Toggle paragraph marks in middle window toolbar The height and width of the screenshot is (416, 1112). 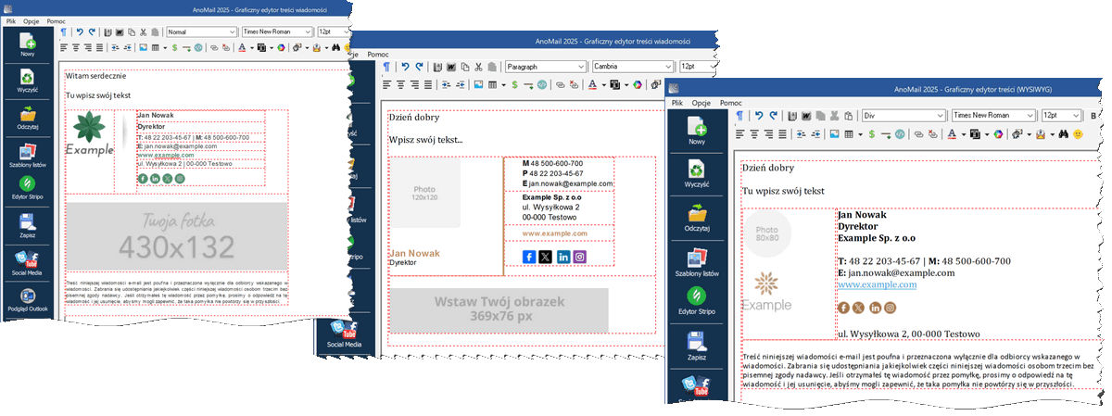point(386,67)
